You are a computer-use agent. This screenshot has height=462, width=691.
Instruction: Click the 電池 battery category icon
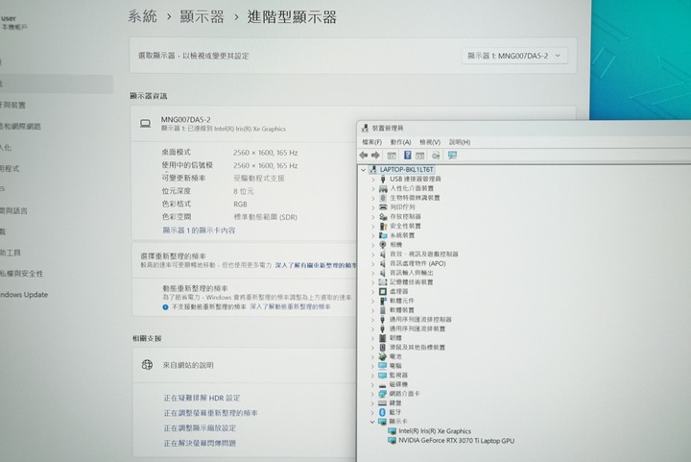tap(383, 355)
